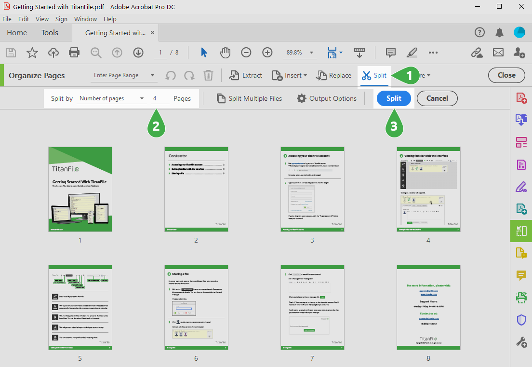This screenshot has height=367, width=532.
Task: Select page 1 cover thumbnail
Action: 80,190
